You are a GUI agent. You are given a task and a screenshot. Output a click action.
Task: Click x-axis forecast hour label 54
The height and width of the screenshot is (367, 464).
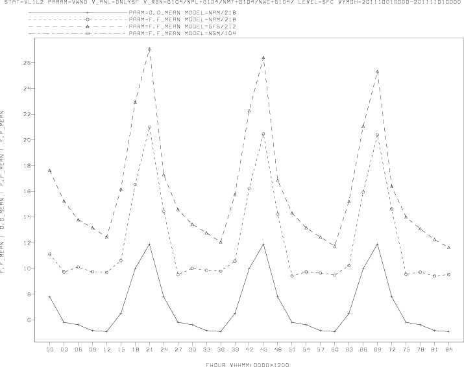click(306, 349)
